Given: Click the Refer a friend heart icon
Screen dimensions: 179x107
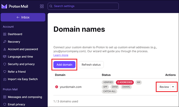Looking at the screenshot, I should coord(5,72).
